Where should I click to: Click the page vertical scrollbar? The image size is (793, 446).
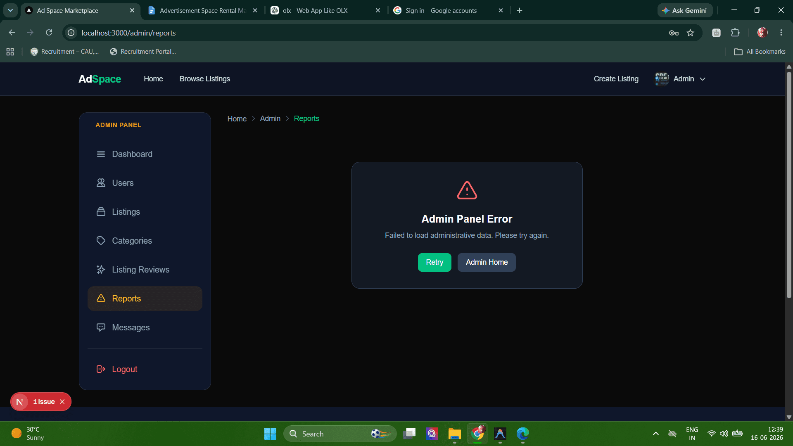pyautogui.click(x=789, y=185)
